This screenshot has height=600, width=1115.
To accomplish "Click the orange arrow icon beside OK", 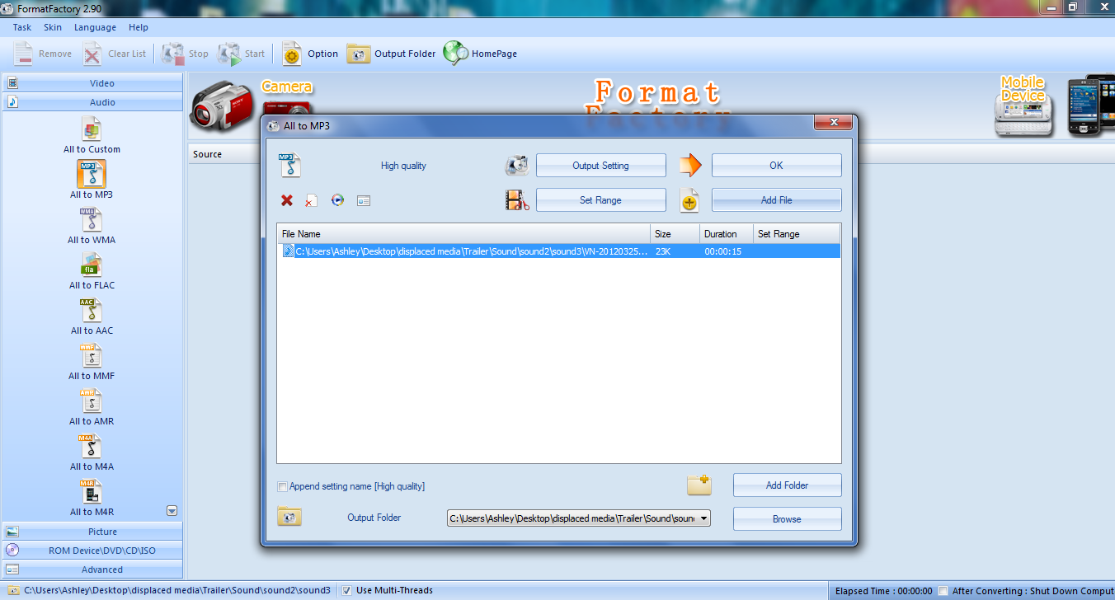I will [689, 165].
